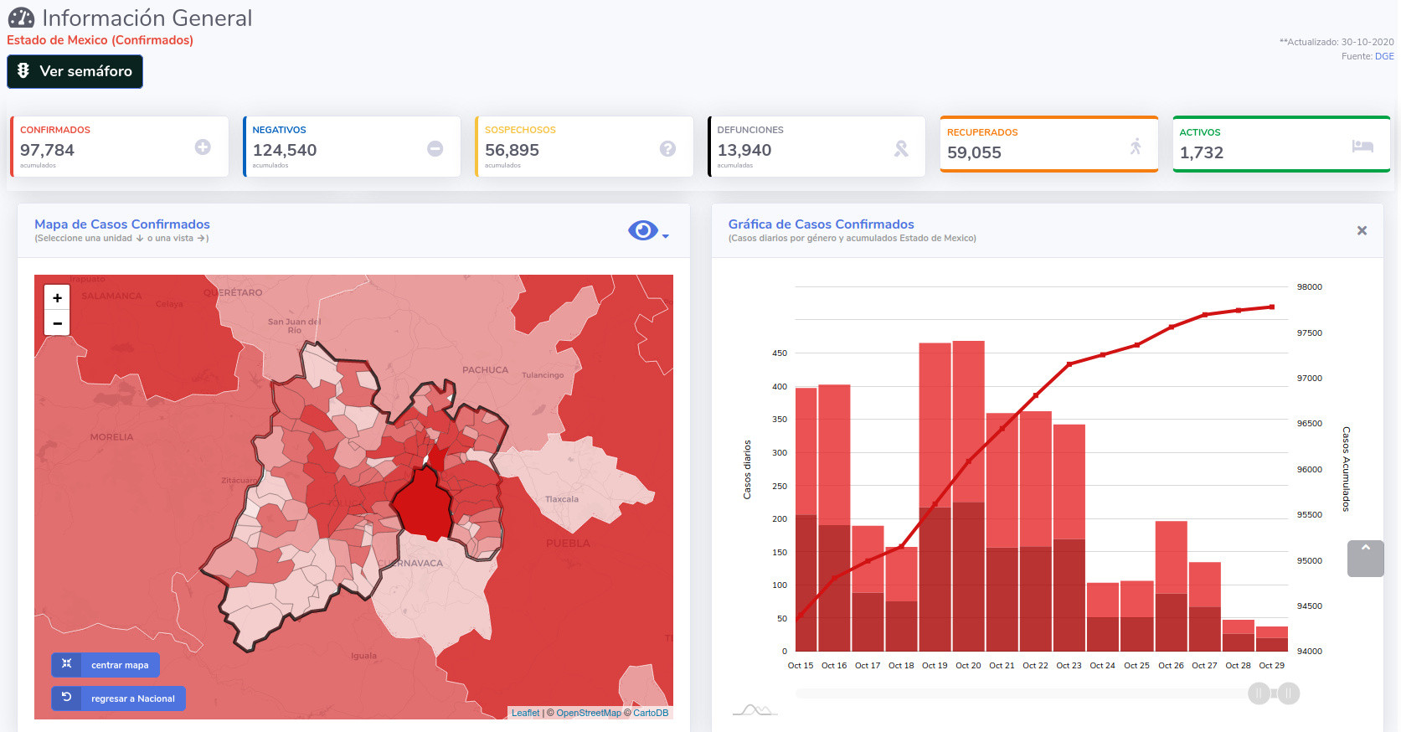Open the OpenStreetMap attribution link
The height and width of the screenshot is (732, 1401).
pos(589,713)
